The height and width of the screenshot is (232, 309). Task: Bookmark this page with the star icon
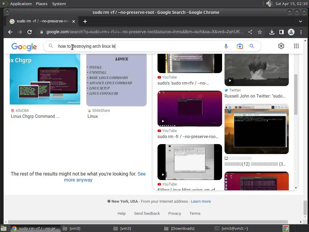point(260,32)
